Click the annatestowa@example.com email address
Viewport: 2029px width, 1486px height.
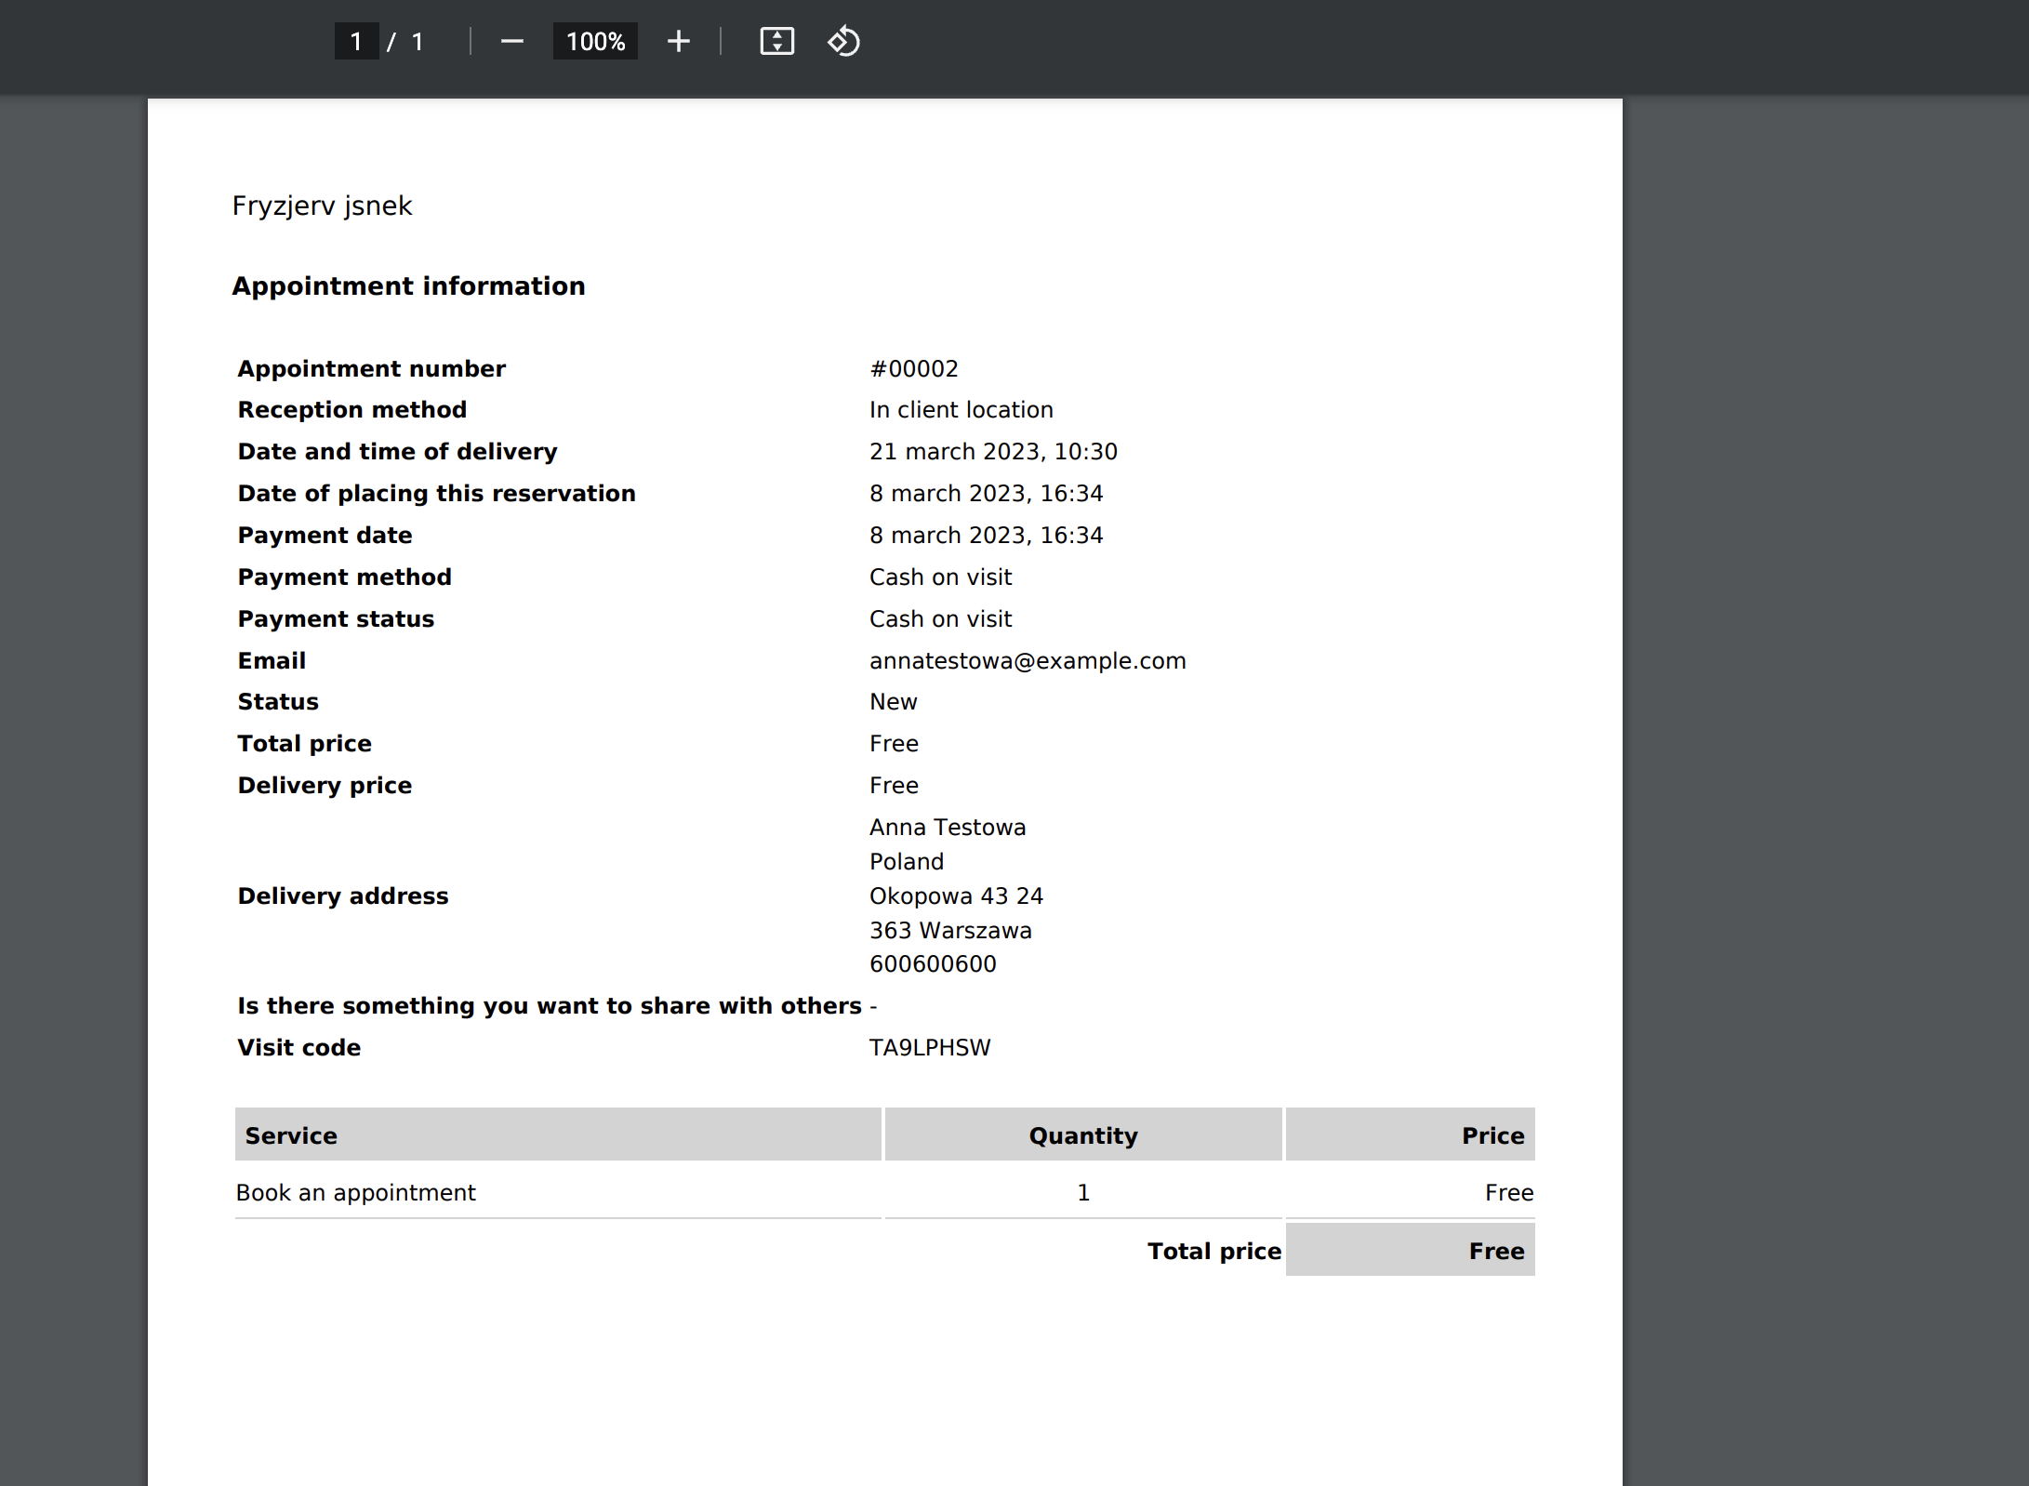pyautogui.click(x=1027, y=661)
